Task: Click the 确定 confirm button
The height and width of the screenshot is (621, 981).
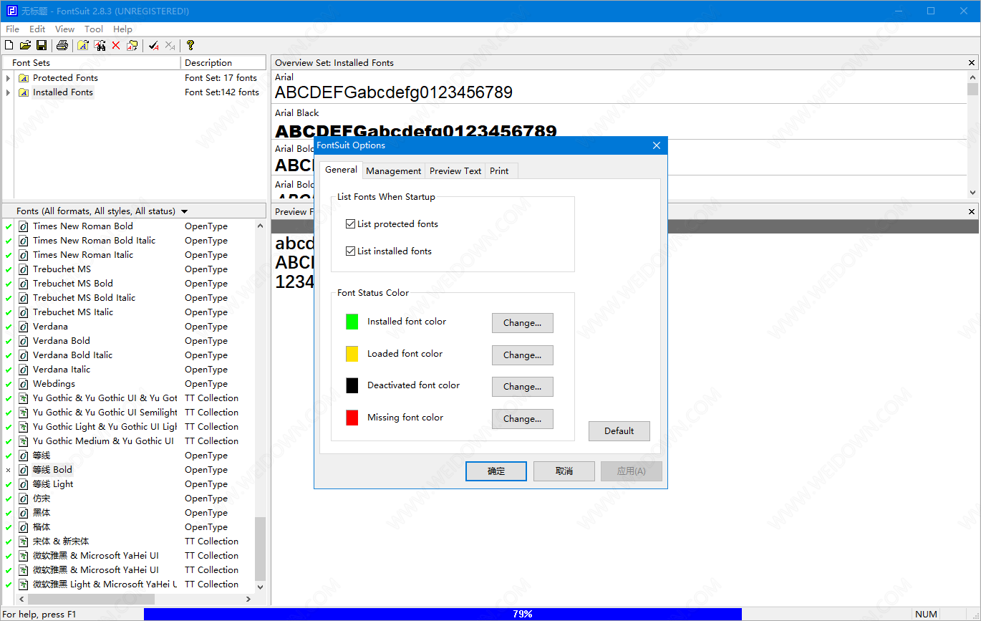Action: (496, 471)
